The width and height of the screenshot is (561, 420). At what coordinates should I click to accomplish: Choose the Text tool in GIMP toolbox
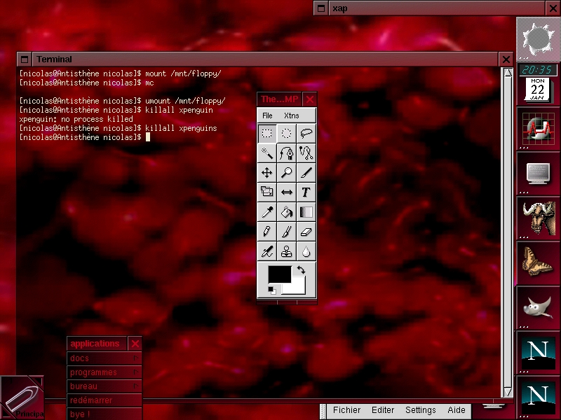[306, 192]
